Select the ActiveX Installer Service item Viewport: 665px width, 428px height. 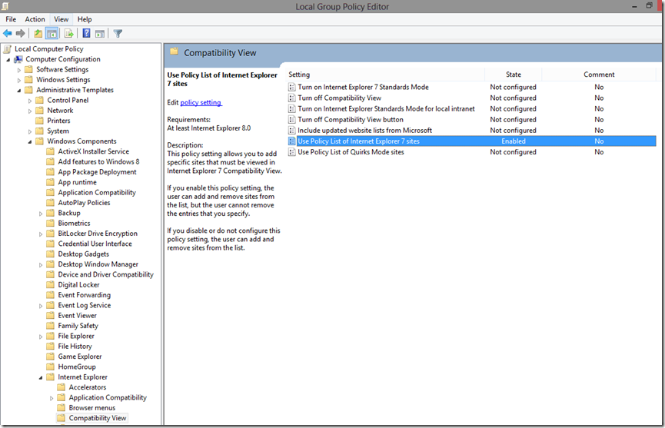click(93, 151)
